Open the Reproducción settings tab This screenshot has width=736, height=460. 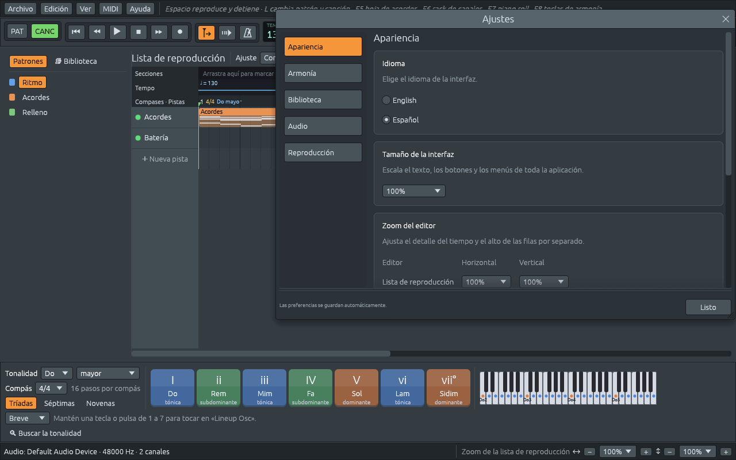323,152
